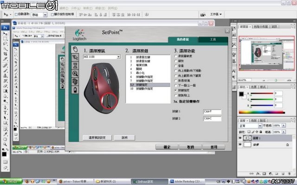
Task: Select 滑鼠靈敏度 function radio button
Action: [x=176, y=56]
